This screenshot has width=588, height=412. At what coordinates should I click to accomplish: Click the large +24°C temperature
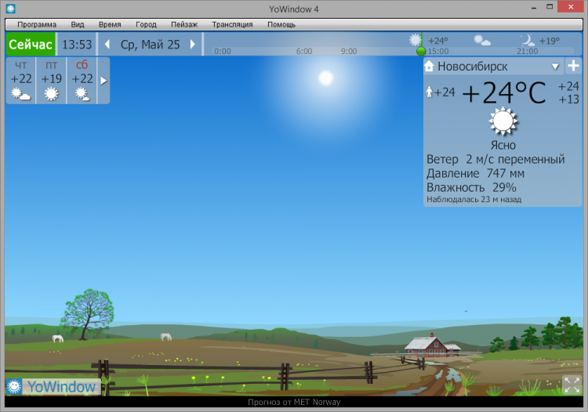pyautogui.click(x=504, y=93)
